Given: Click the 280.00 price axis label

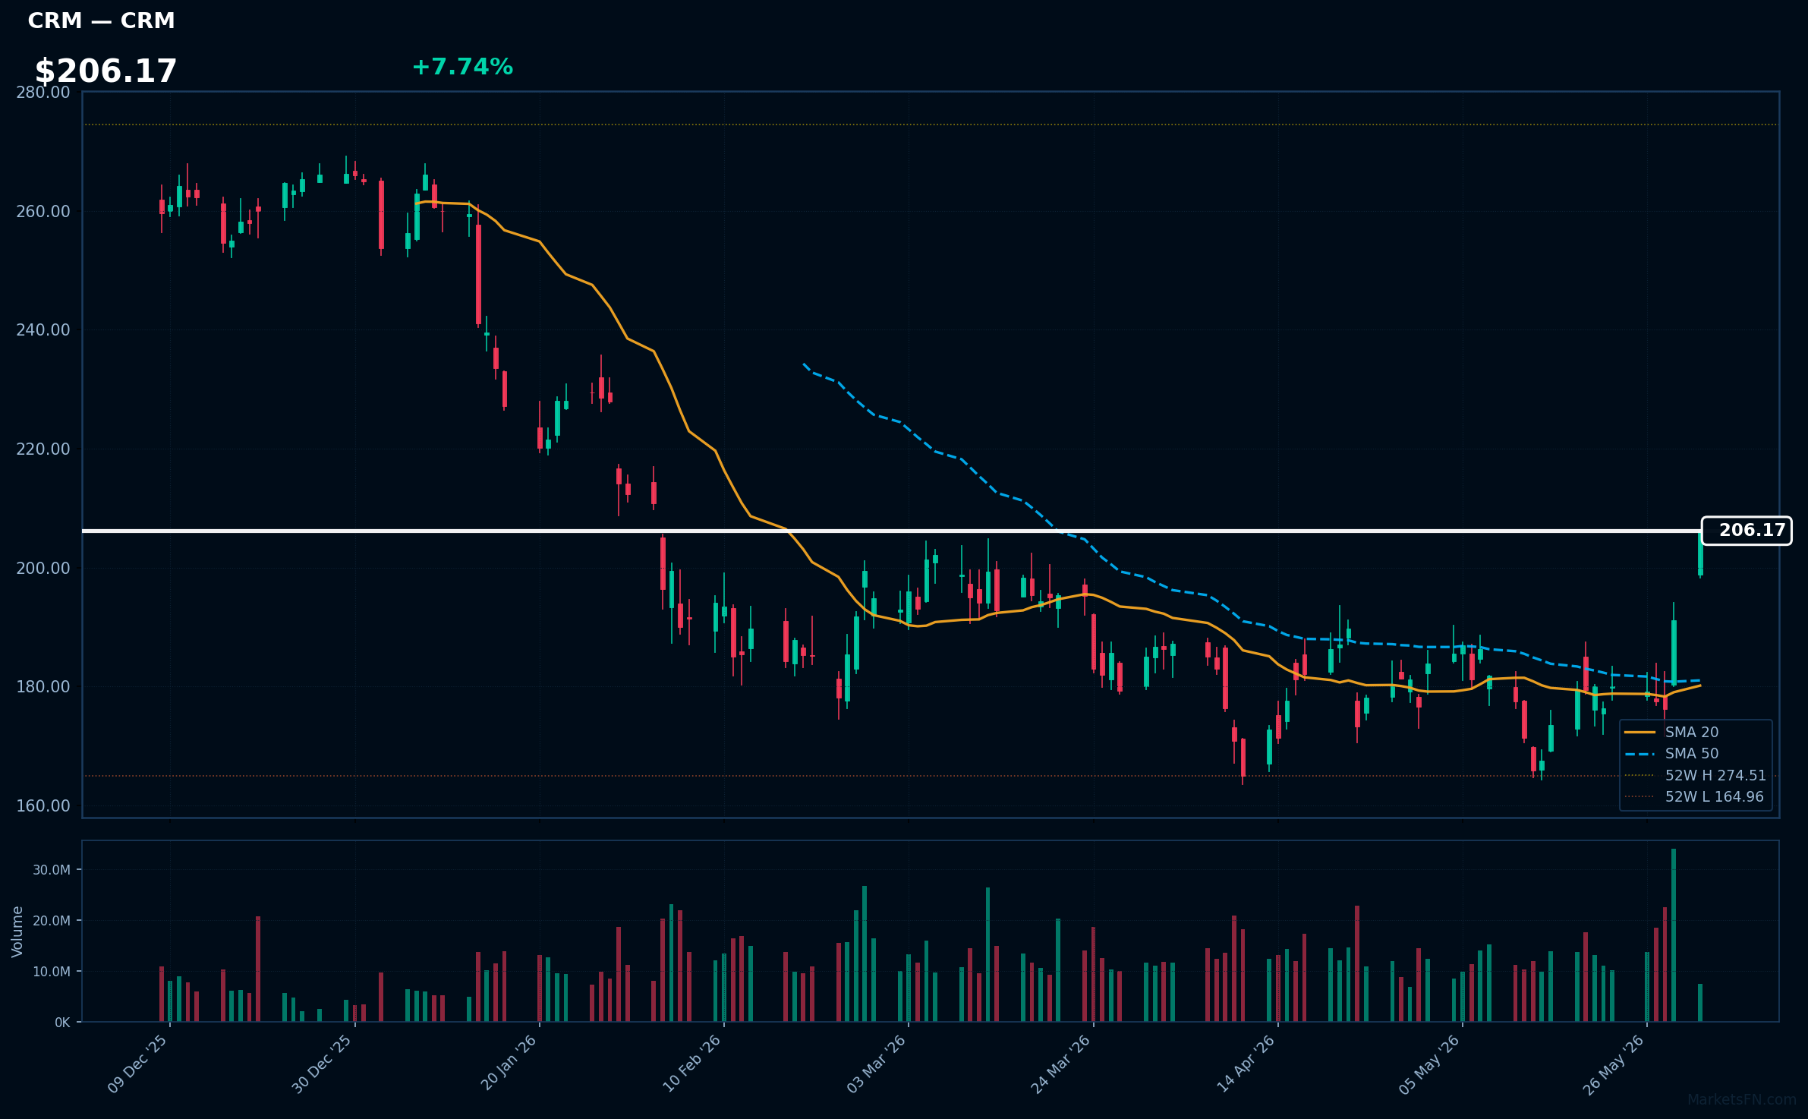Looking at the screenshot, I should coord(43,93).
